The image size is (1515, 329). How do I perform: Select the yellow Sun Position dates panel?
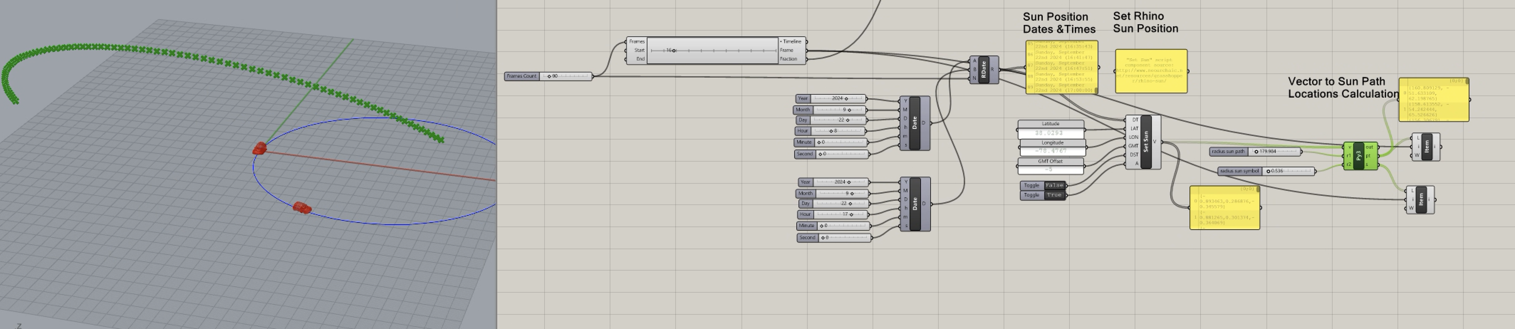pos(1062,68)
